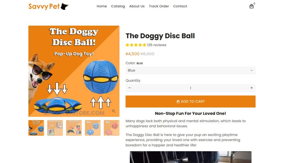Open the Track Order page
The height and width of the screenshot is (163, 287).
pyautogui.click(x=159, y=6)
